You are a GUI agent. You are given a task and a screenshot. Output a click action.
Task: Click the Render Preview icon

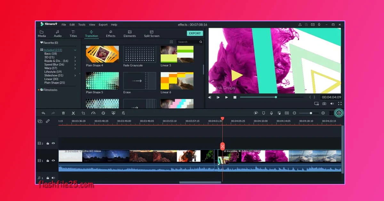[x=256, y=113]
